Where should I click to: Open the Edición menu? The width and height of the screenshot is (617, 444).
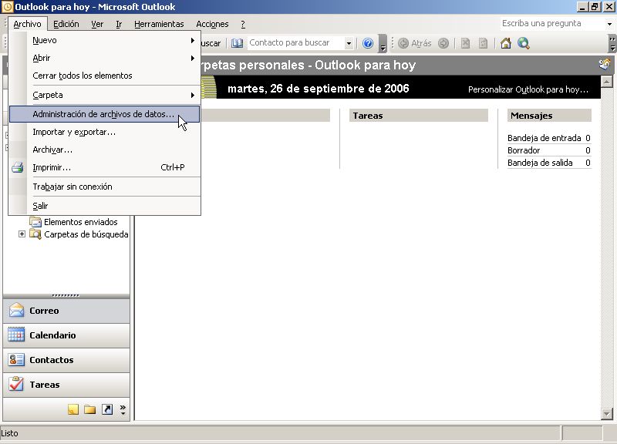(x=66, y=24)
